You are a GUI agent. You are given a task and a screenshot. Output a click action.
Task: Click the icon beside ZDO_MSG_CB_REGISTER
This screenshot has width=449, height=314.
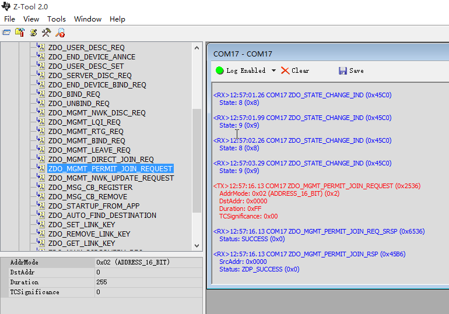[x=41, y=187]
